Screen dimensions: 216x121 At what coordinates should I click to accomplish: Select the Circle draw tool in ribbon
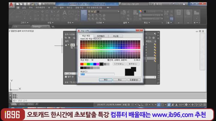point(25,13)
